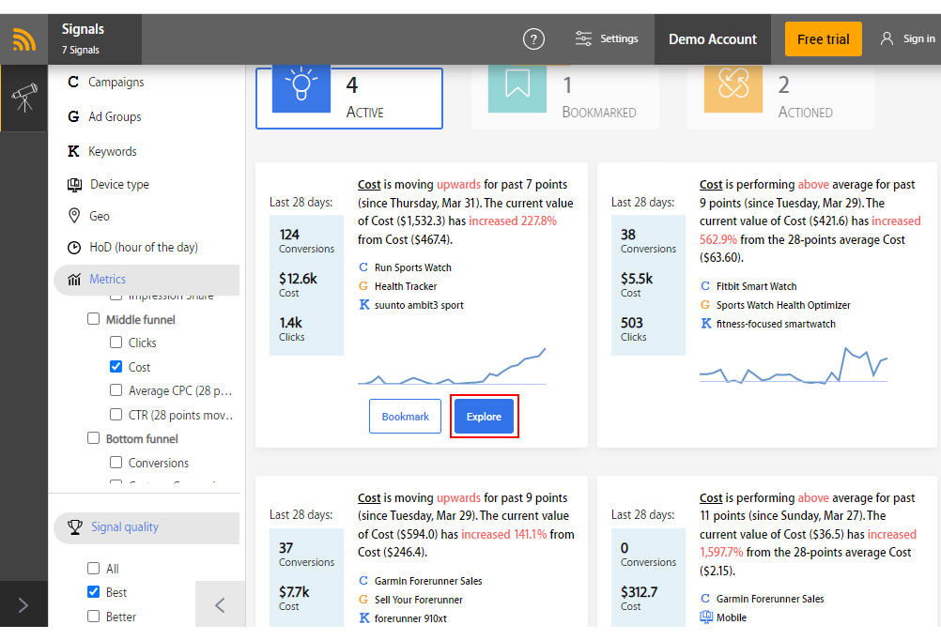Enable the Conversions metric checkbox
This screenshot has height=640, width=941.
116,462
